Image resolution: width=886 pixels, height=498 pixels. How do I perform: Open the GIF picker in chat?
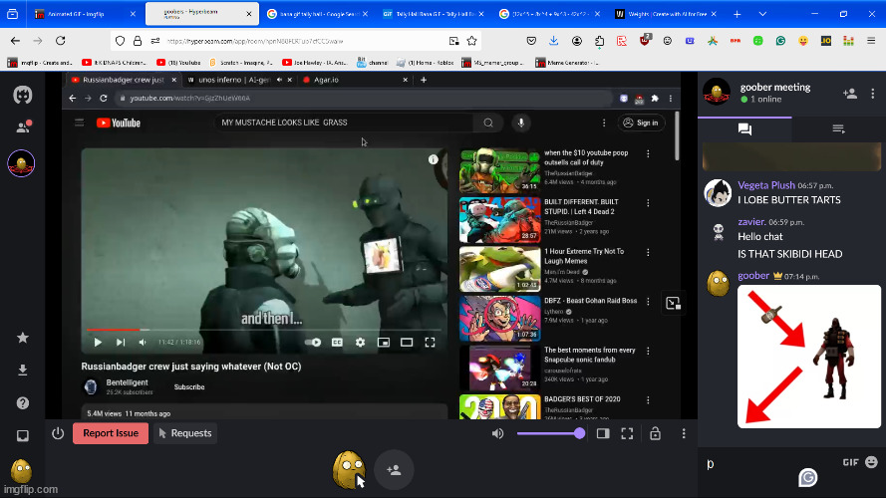(850, 462)
